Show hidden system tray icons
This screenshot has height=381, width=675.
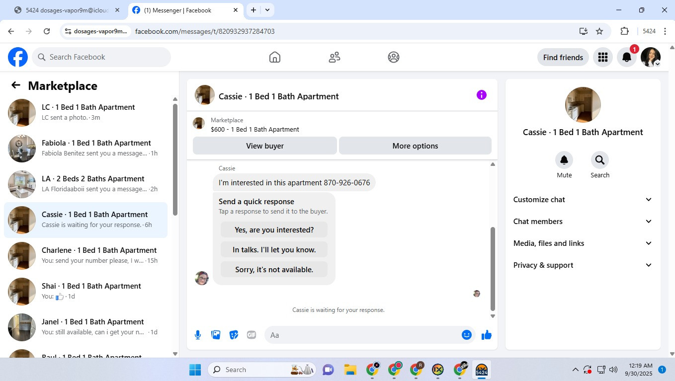click(576, 370)
